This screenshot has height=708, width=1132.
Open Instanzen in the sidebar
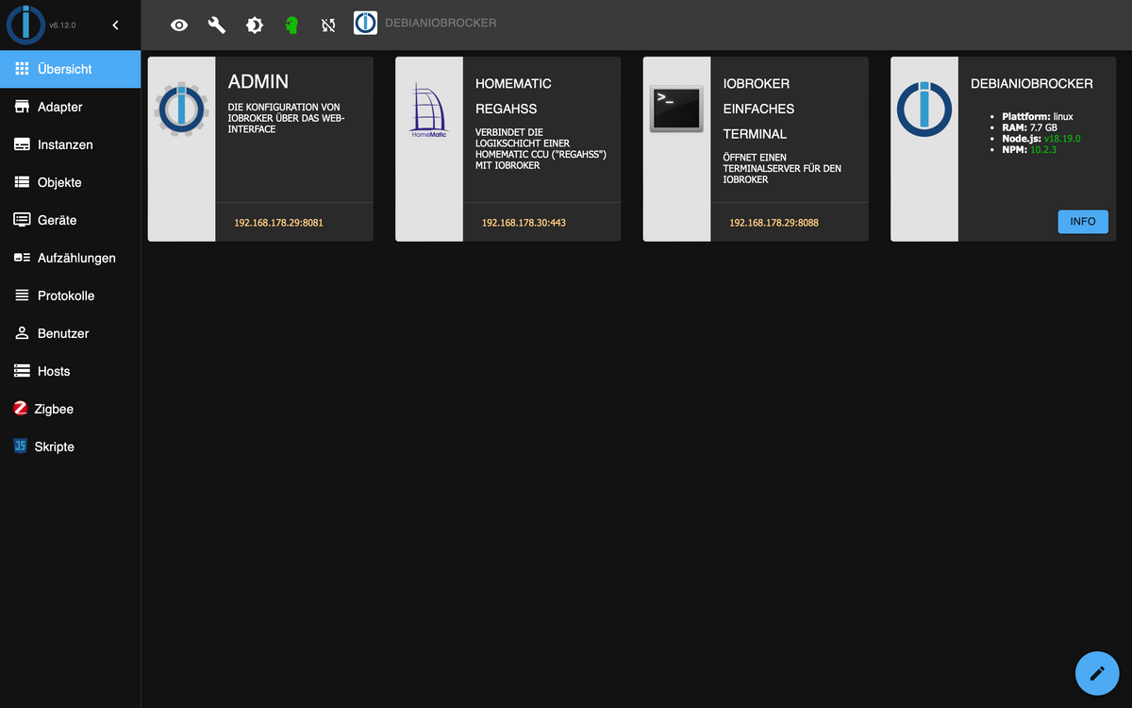70,144
